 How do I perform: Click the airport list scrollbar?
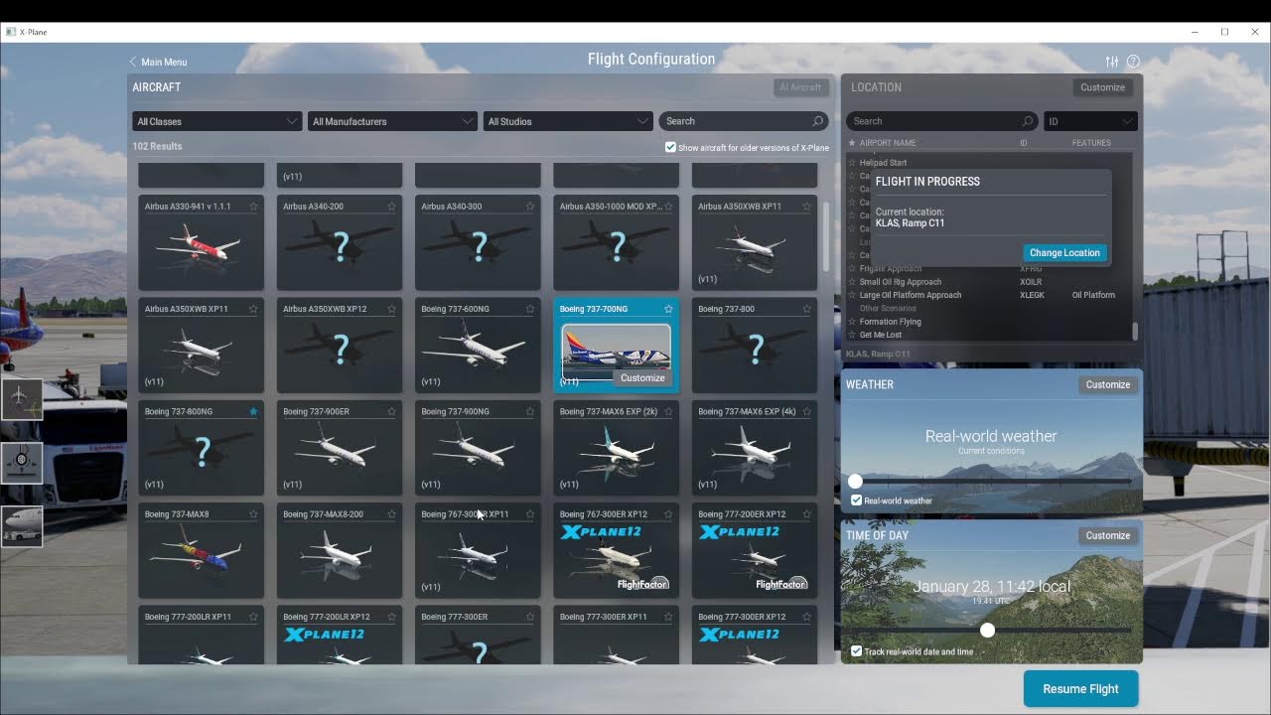point(1135,332)
